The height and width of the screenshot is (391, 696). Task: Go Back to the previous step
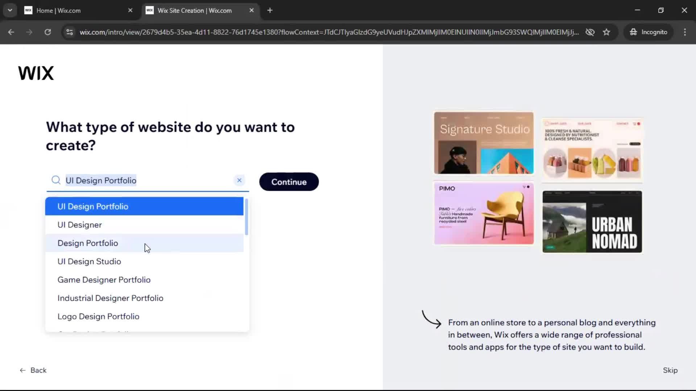click(x=33, y=370)
